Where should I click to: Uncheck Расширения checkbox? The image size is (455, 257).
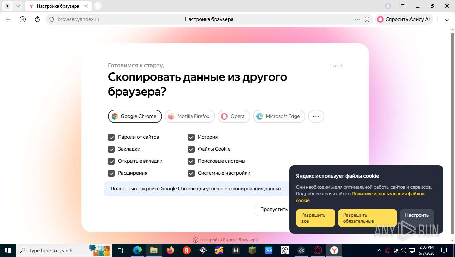pos(111,173)
